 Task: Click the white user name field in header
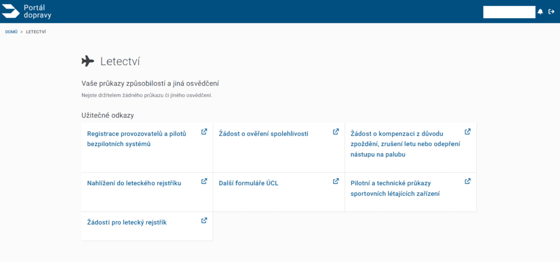click(509, 12)
